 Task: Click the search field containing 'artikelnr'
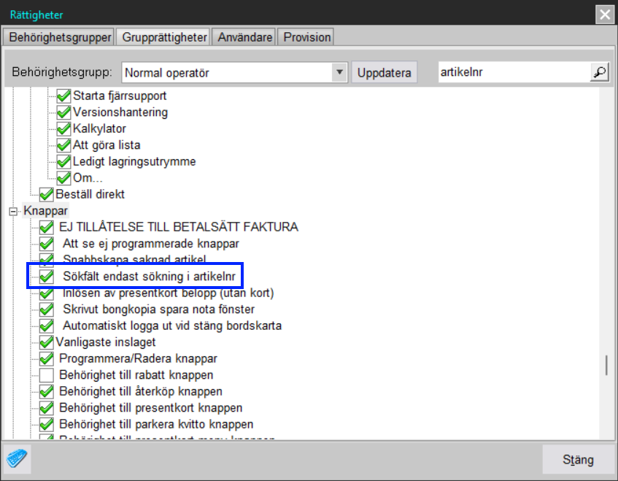513,72
